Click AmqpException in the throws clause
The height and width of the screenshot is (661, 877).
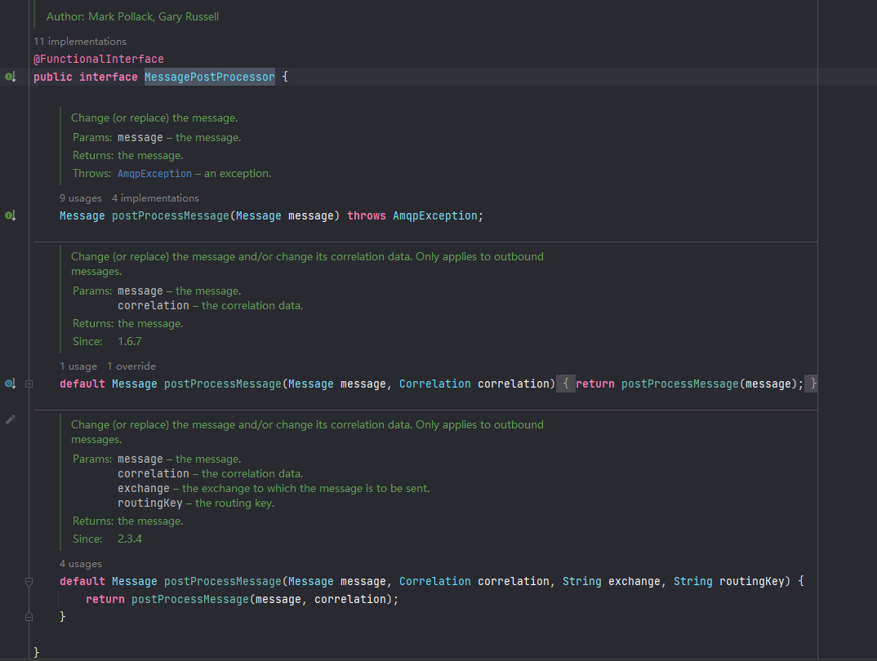(x=435, y=215)
